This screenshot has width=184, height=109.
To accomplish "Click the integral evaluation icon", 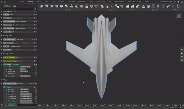I will pos(163,6).
